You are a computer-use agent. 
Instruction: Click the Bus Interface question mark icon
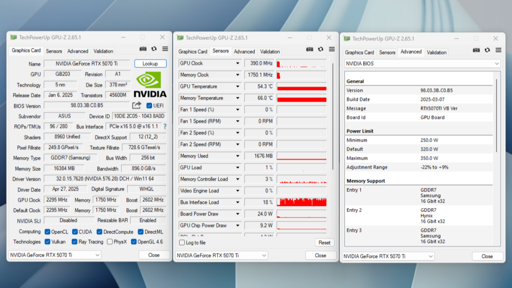click(x=165, y=126)
